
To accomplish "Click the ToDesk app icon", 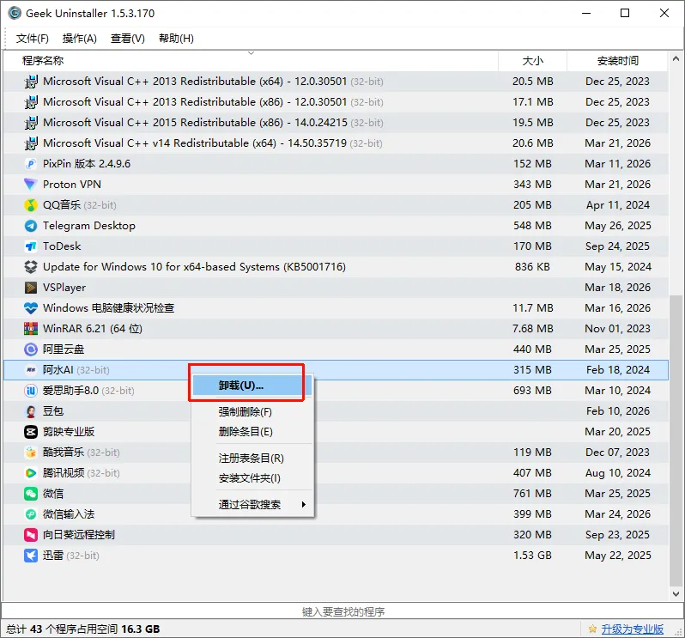I will (31, 246).
